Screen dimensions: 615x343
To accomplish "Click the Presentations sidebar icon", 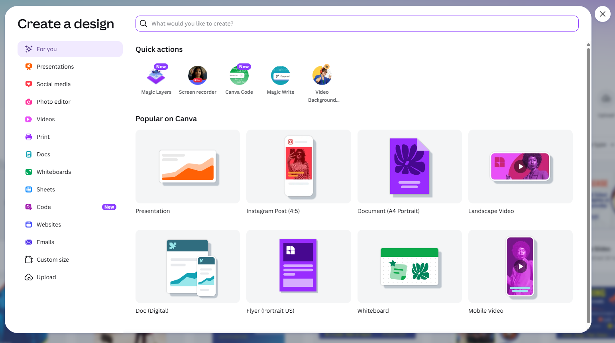I will coord(29,67).
